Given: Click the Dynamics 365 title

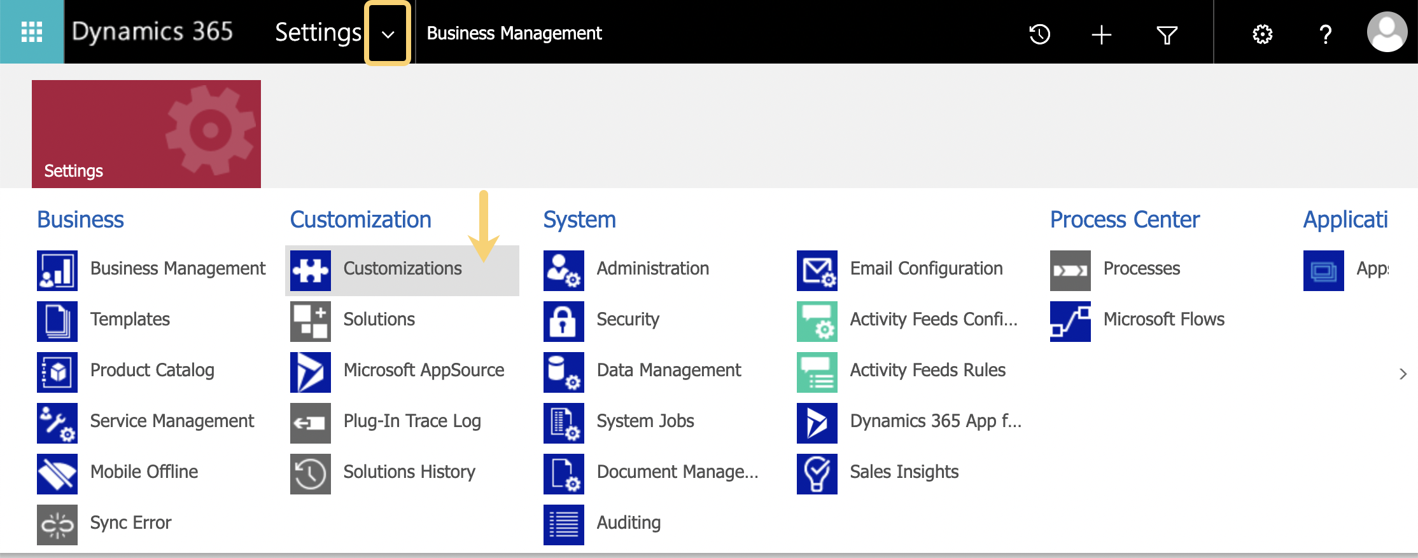Looking at the screenshot, I should click(x=153, y=32).
